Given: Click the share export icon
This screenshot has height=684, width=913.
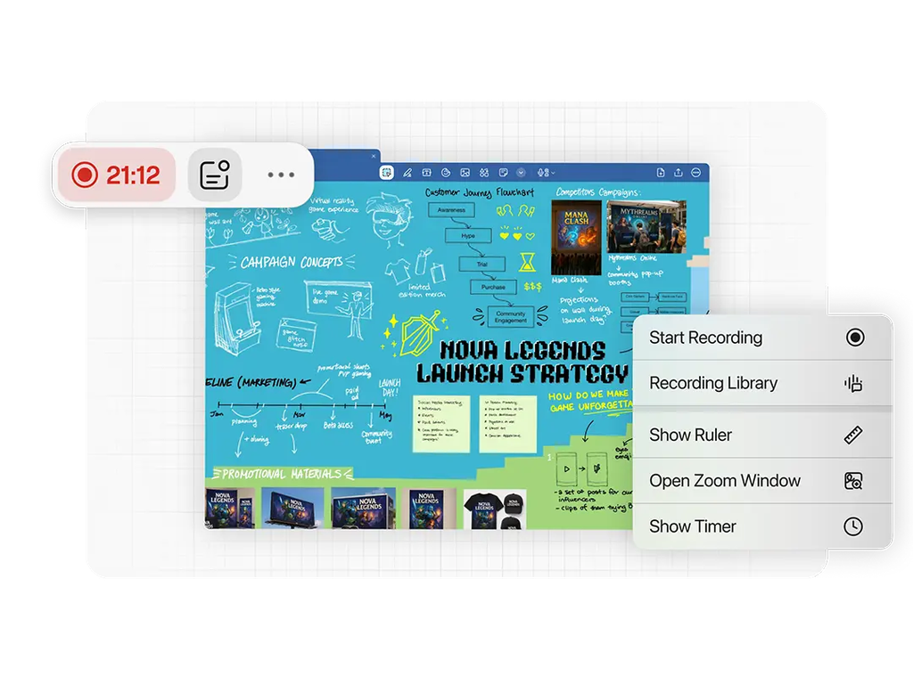Looking at the screenshot, I should pos(678,172).
